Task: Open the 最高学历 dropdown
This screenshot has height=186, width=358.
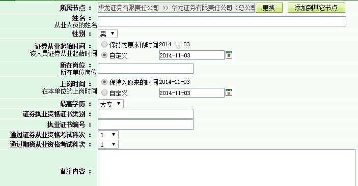Action: coord(111,104)
